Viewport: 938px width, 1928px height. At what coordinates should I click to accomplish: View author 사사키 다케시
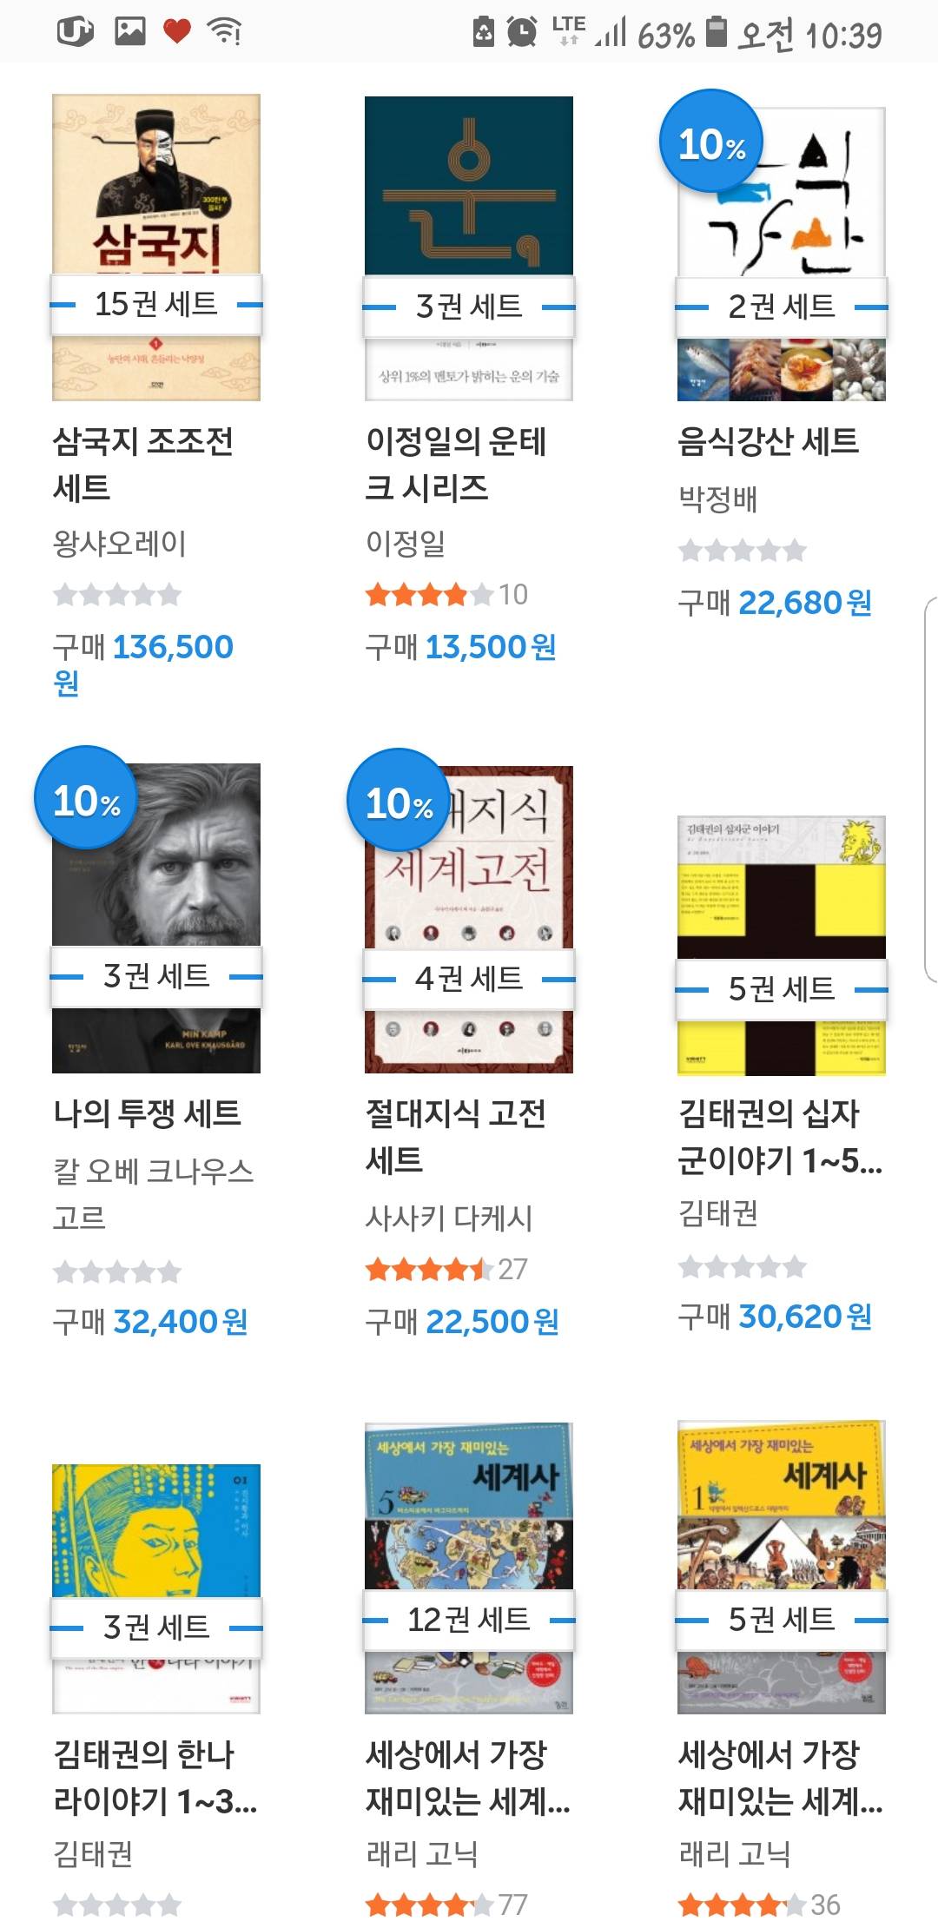(449, 1218)
